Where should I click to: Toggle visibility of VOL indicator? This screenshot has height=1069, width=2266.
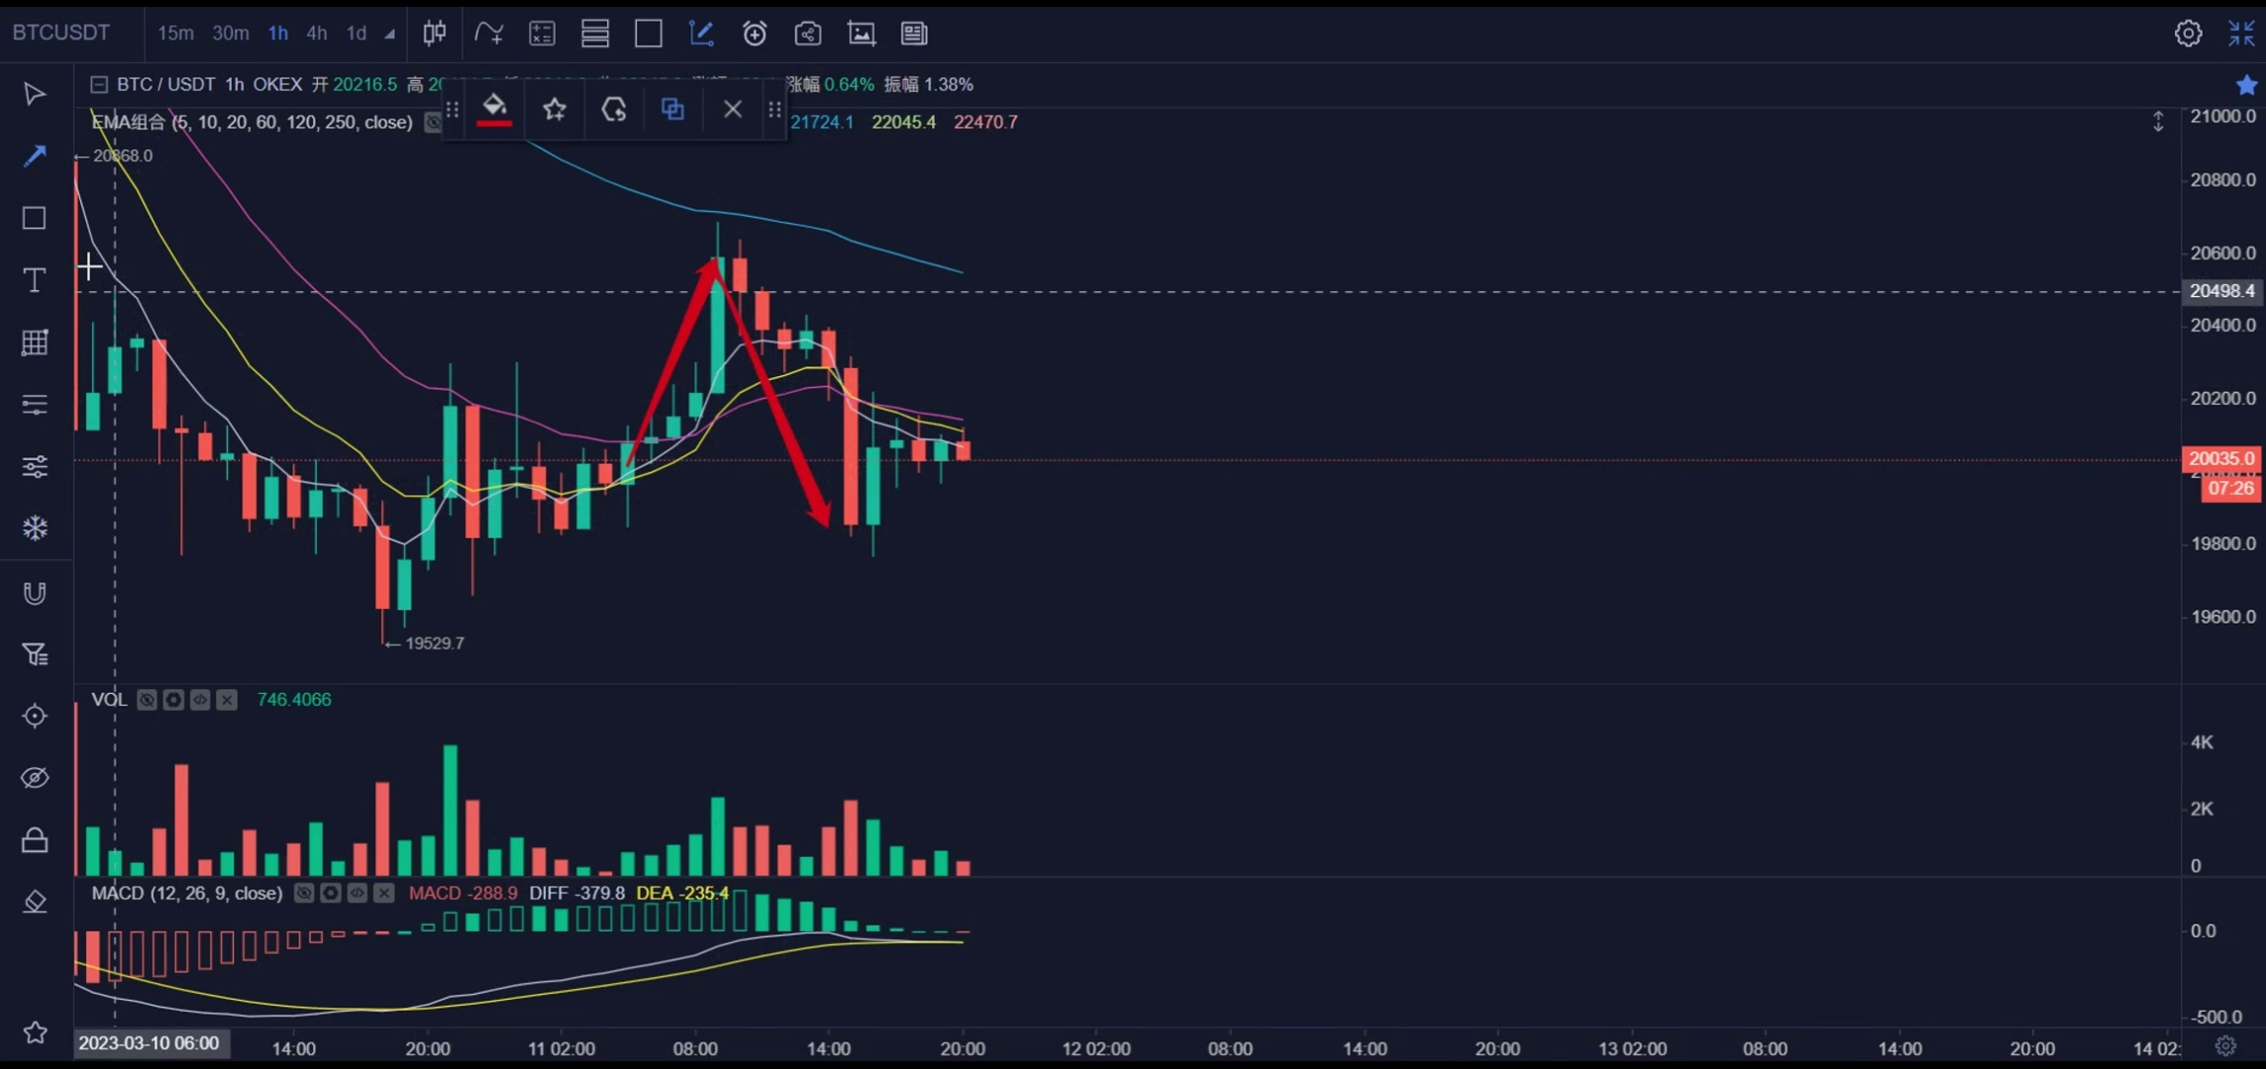tap(147, 700)
